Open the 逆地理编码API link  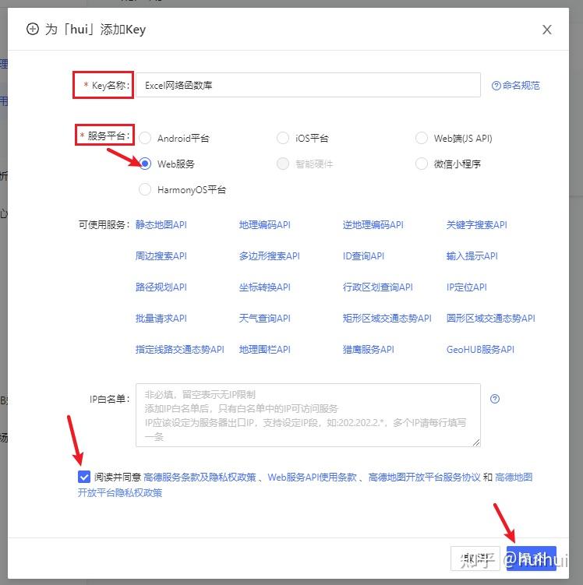click(373, 224)
